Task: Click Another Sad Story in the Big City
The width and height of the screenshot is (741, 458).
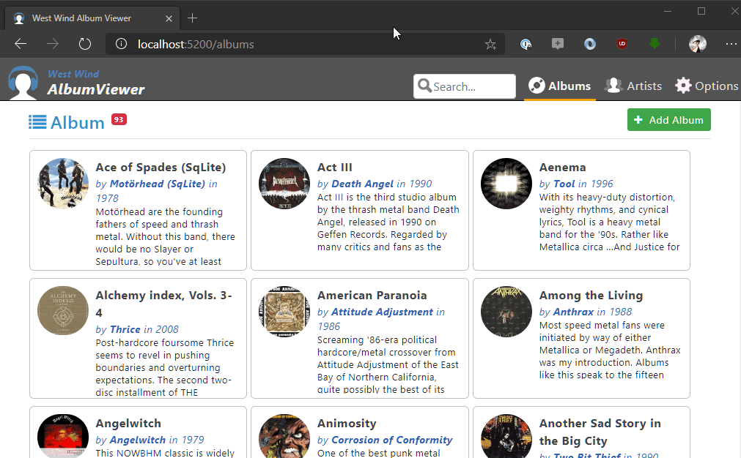Action: [x=600, y=432]
